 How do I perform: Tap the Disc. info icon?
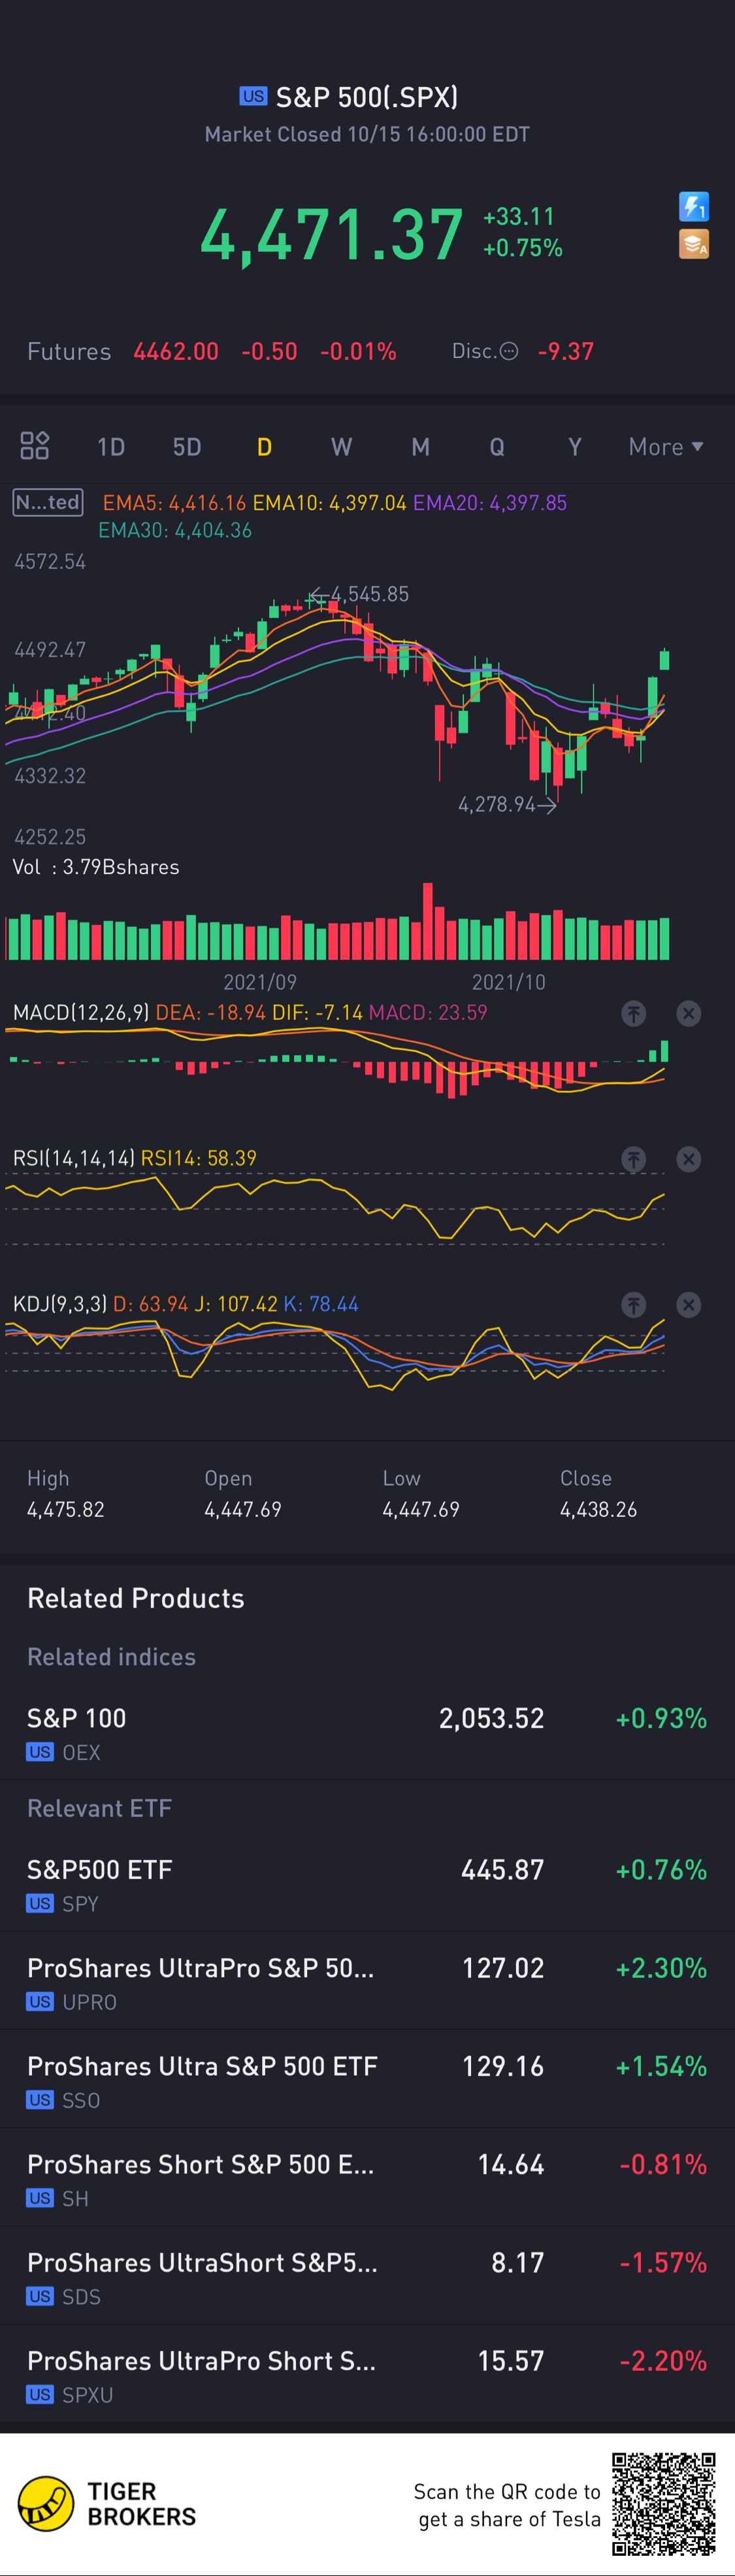(508, 351)
